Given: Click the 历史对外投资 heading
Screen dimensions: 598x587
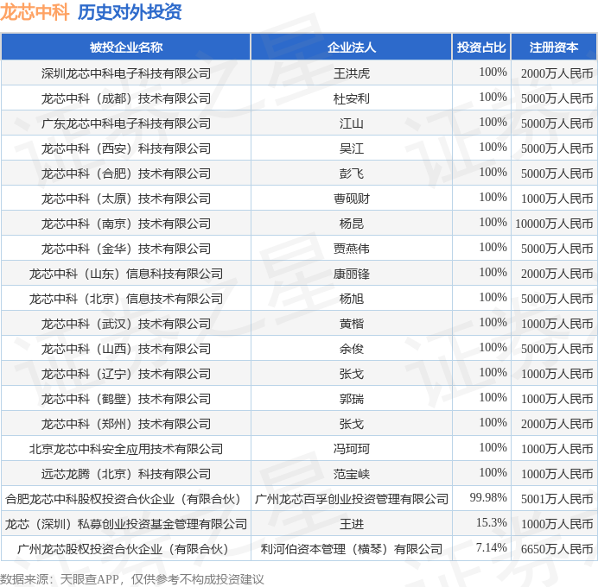Looking at the screenshot, I should pos(130,12).
